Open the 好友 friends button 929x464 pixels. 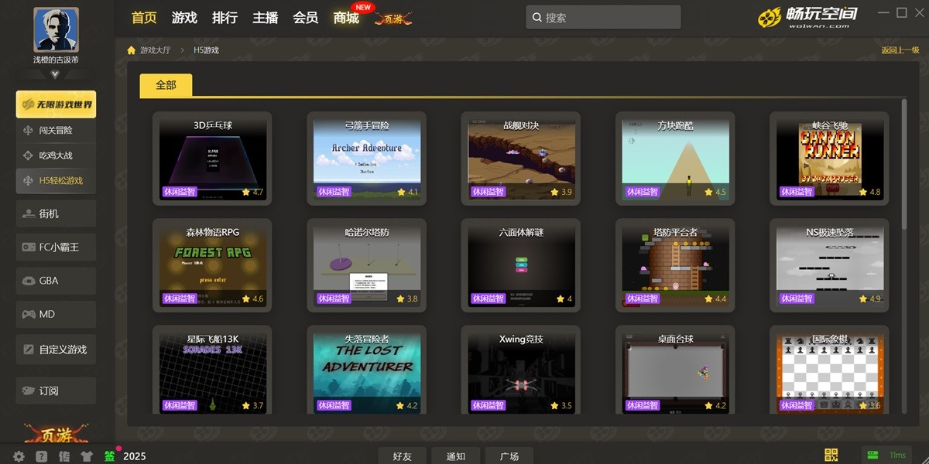(x=403, y=456)
